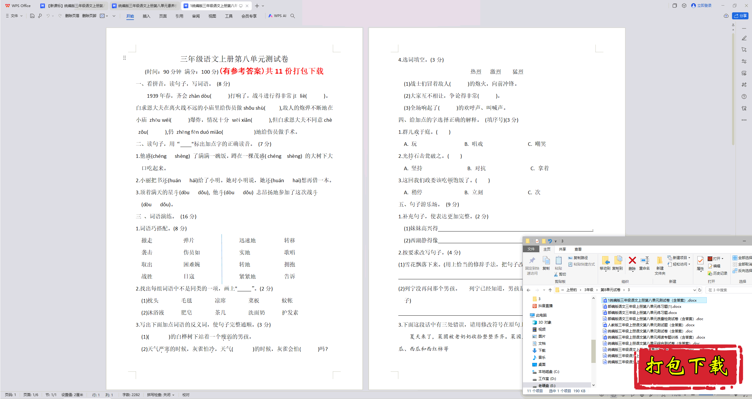Screen dimensions: 752x399
Task: Open the 引用 ribbon tab
Action: [x=179, y=16]
